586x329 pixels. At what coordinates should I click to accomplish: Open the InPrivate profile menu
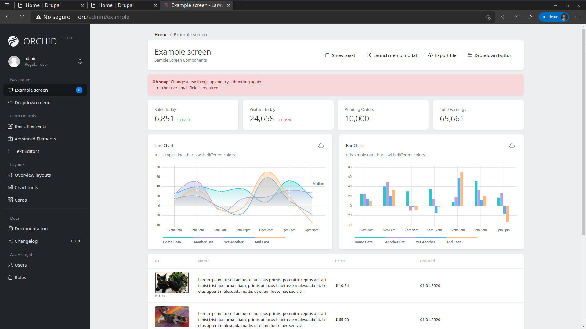pyautogui.click(x=553, y=17)
